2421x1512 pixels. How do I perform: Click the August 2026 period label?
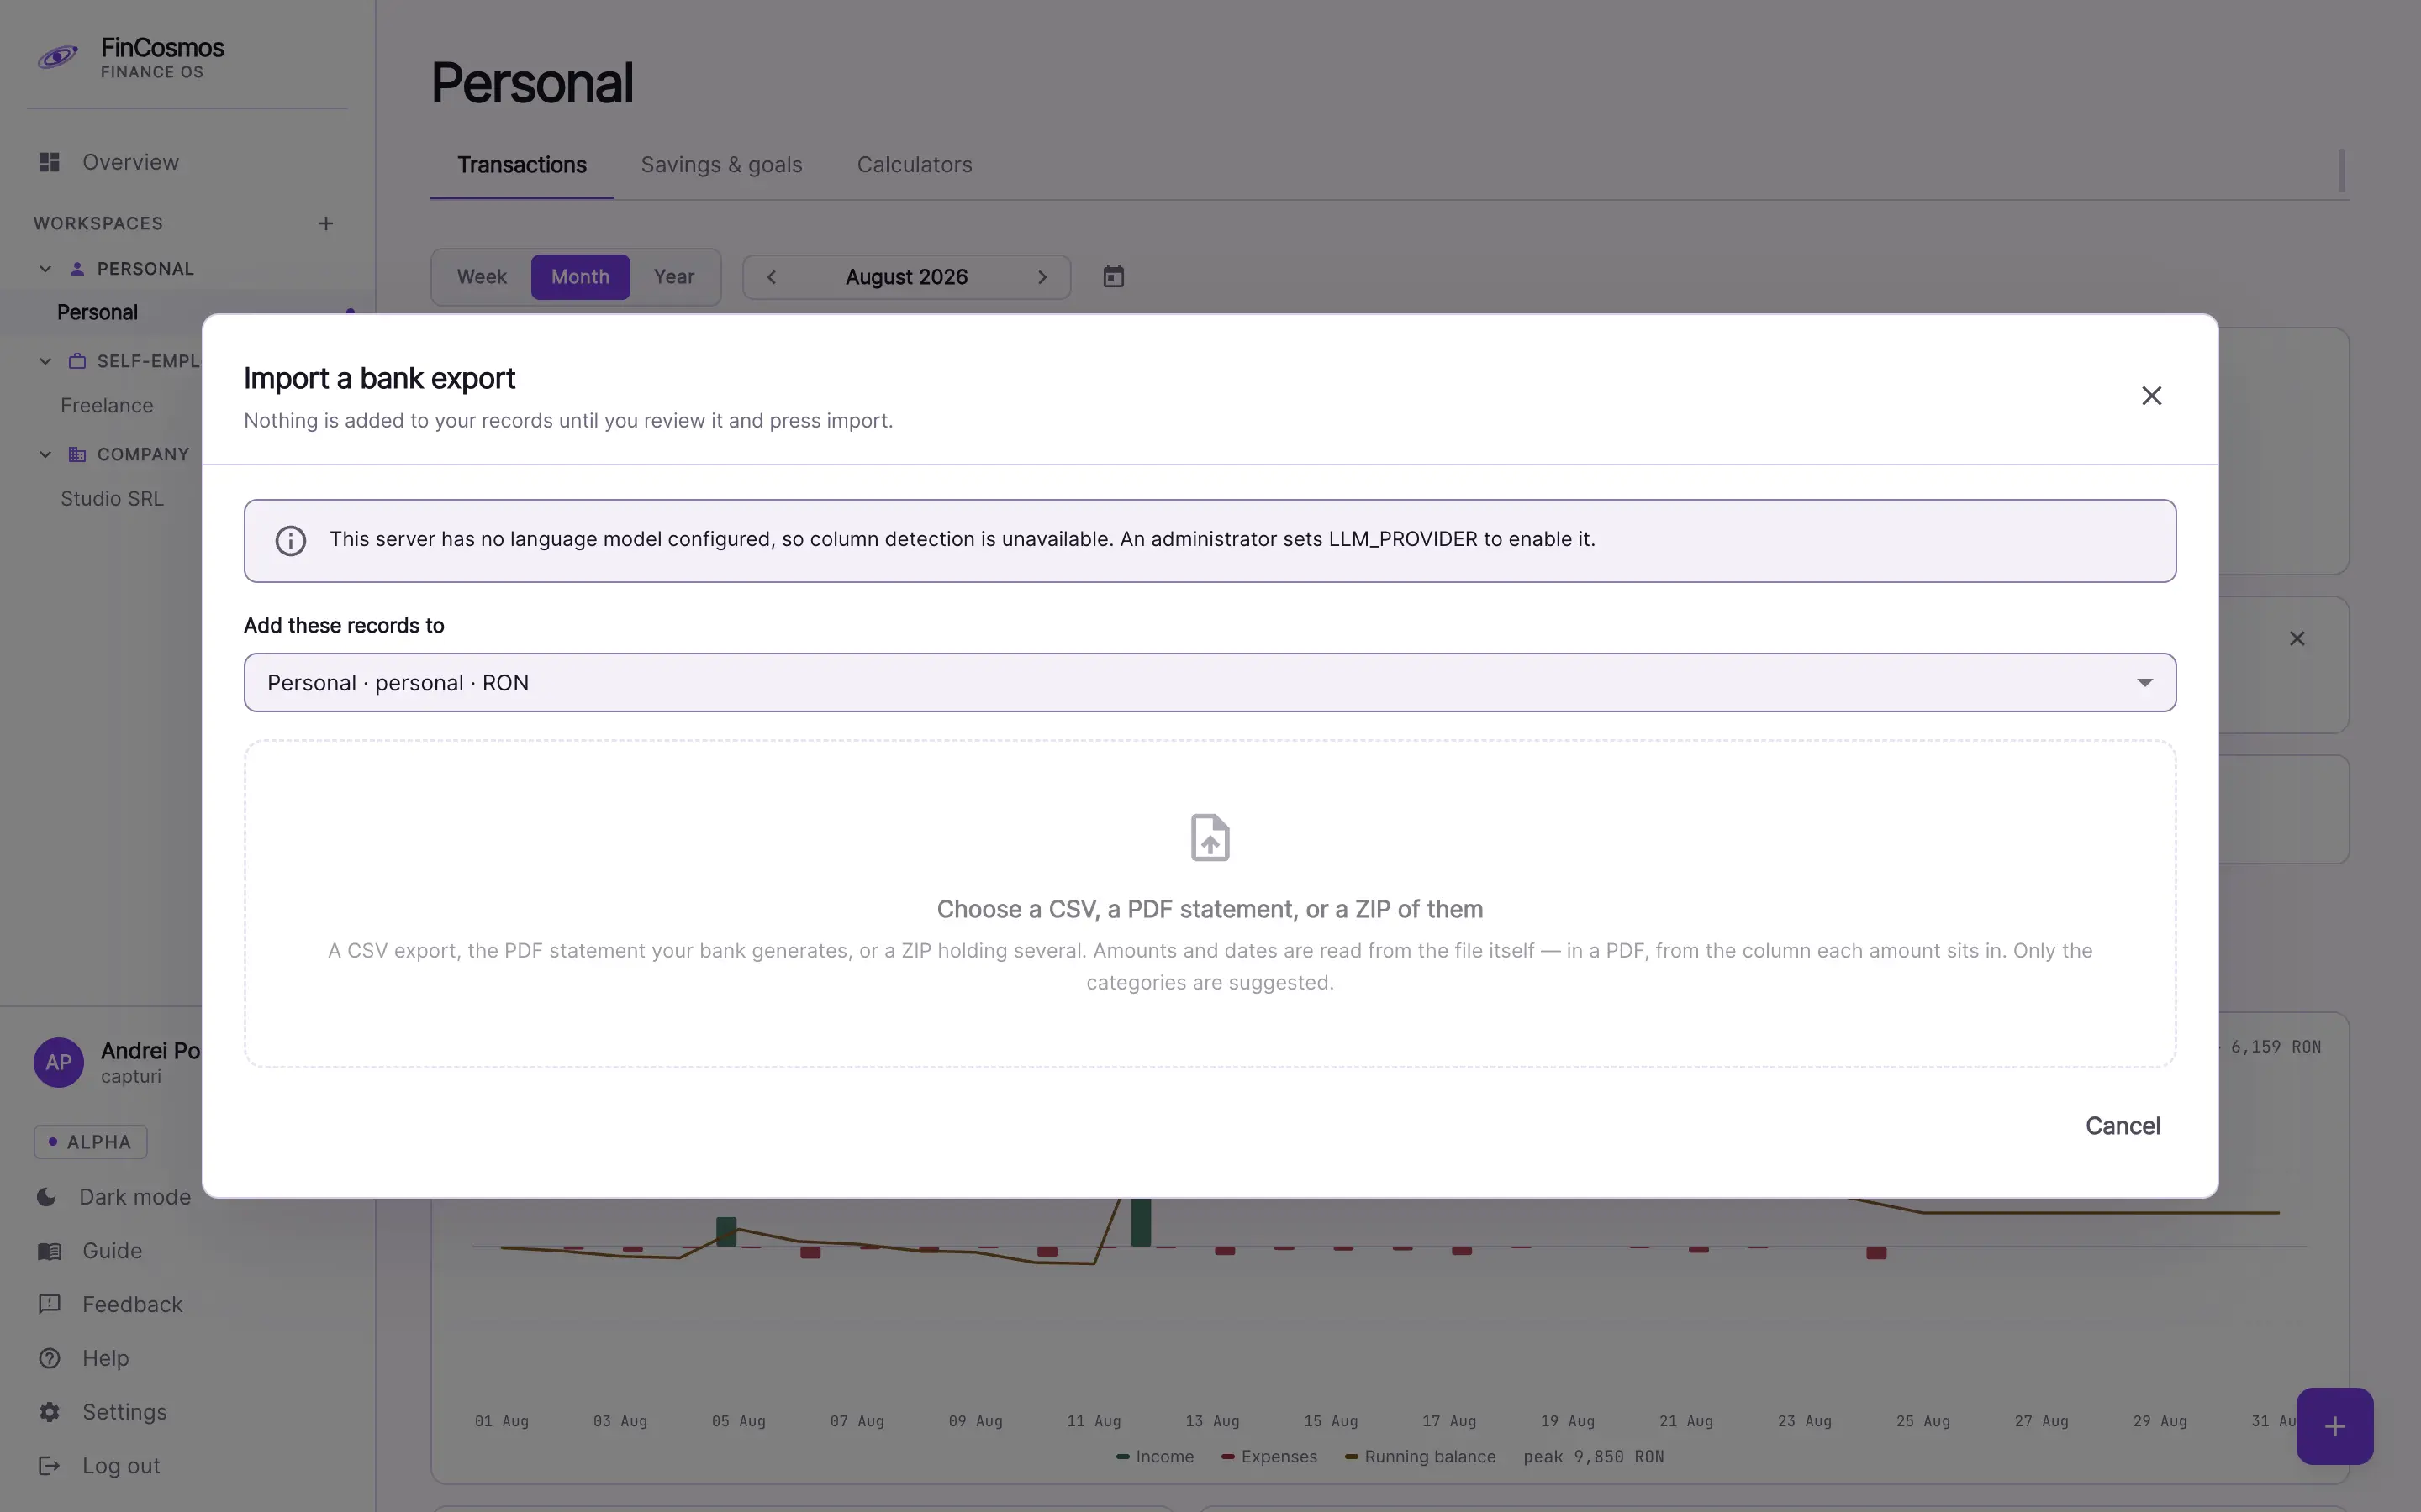point(906,277)
